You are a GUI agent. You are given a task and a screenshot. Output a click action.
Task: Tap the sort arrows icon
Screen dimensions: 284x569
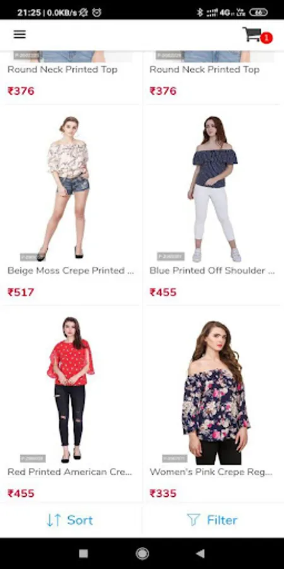tap(54, 520)
